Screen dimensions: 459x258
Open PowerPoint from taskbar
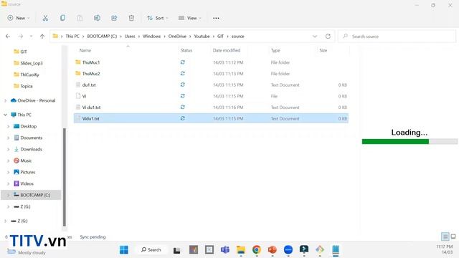tap(273, 250)
